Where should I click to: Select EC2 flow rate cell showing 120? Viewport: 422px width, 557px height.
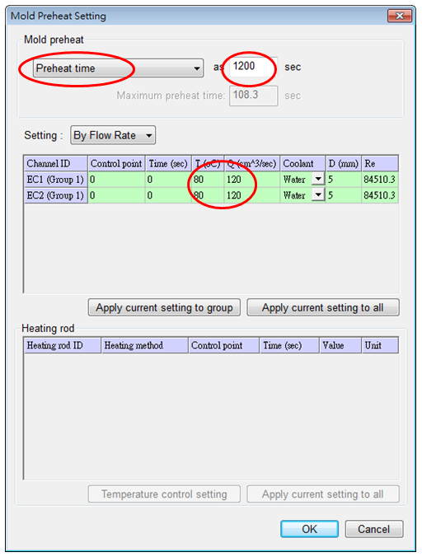pos(252,195)
